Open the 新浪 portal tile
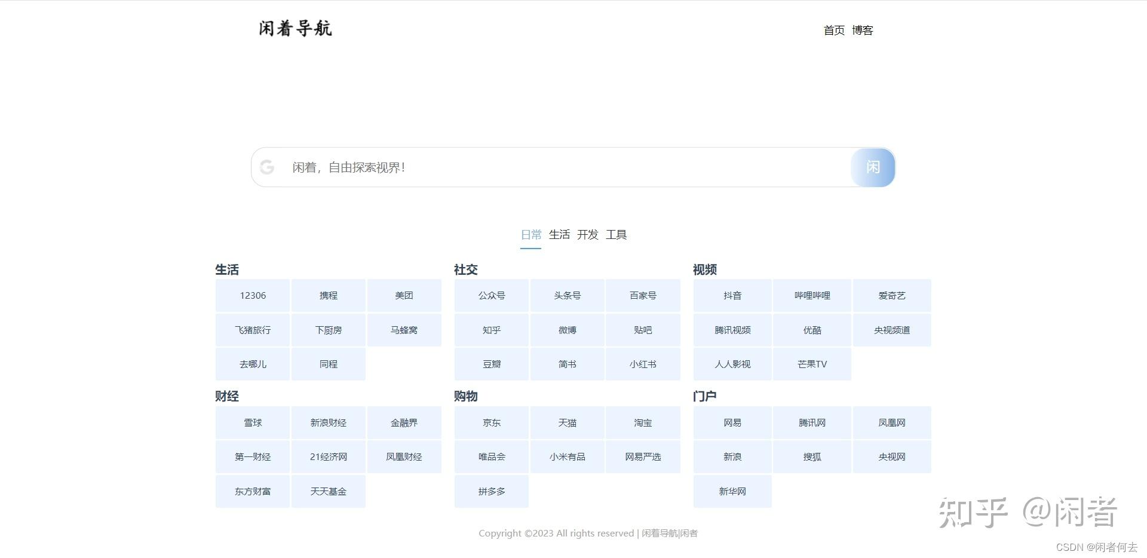This screenshot has height=558, width=1147. 732,457
